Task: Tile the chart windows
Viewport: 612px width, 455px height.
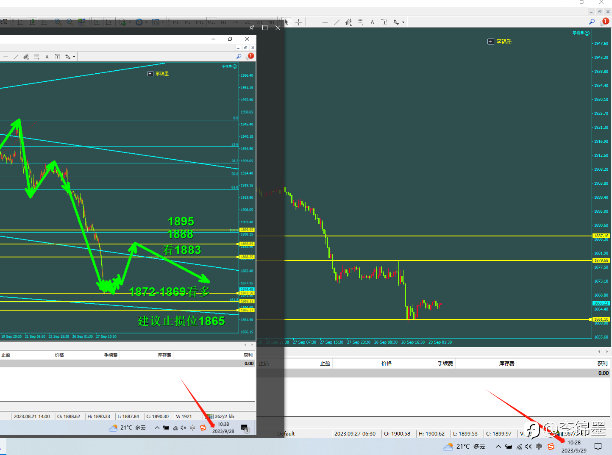Action: [x=82, y=22]
